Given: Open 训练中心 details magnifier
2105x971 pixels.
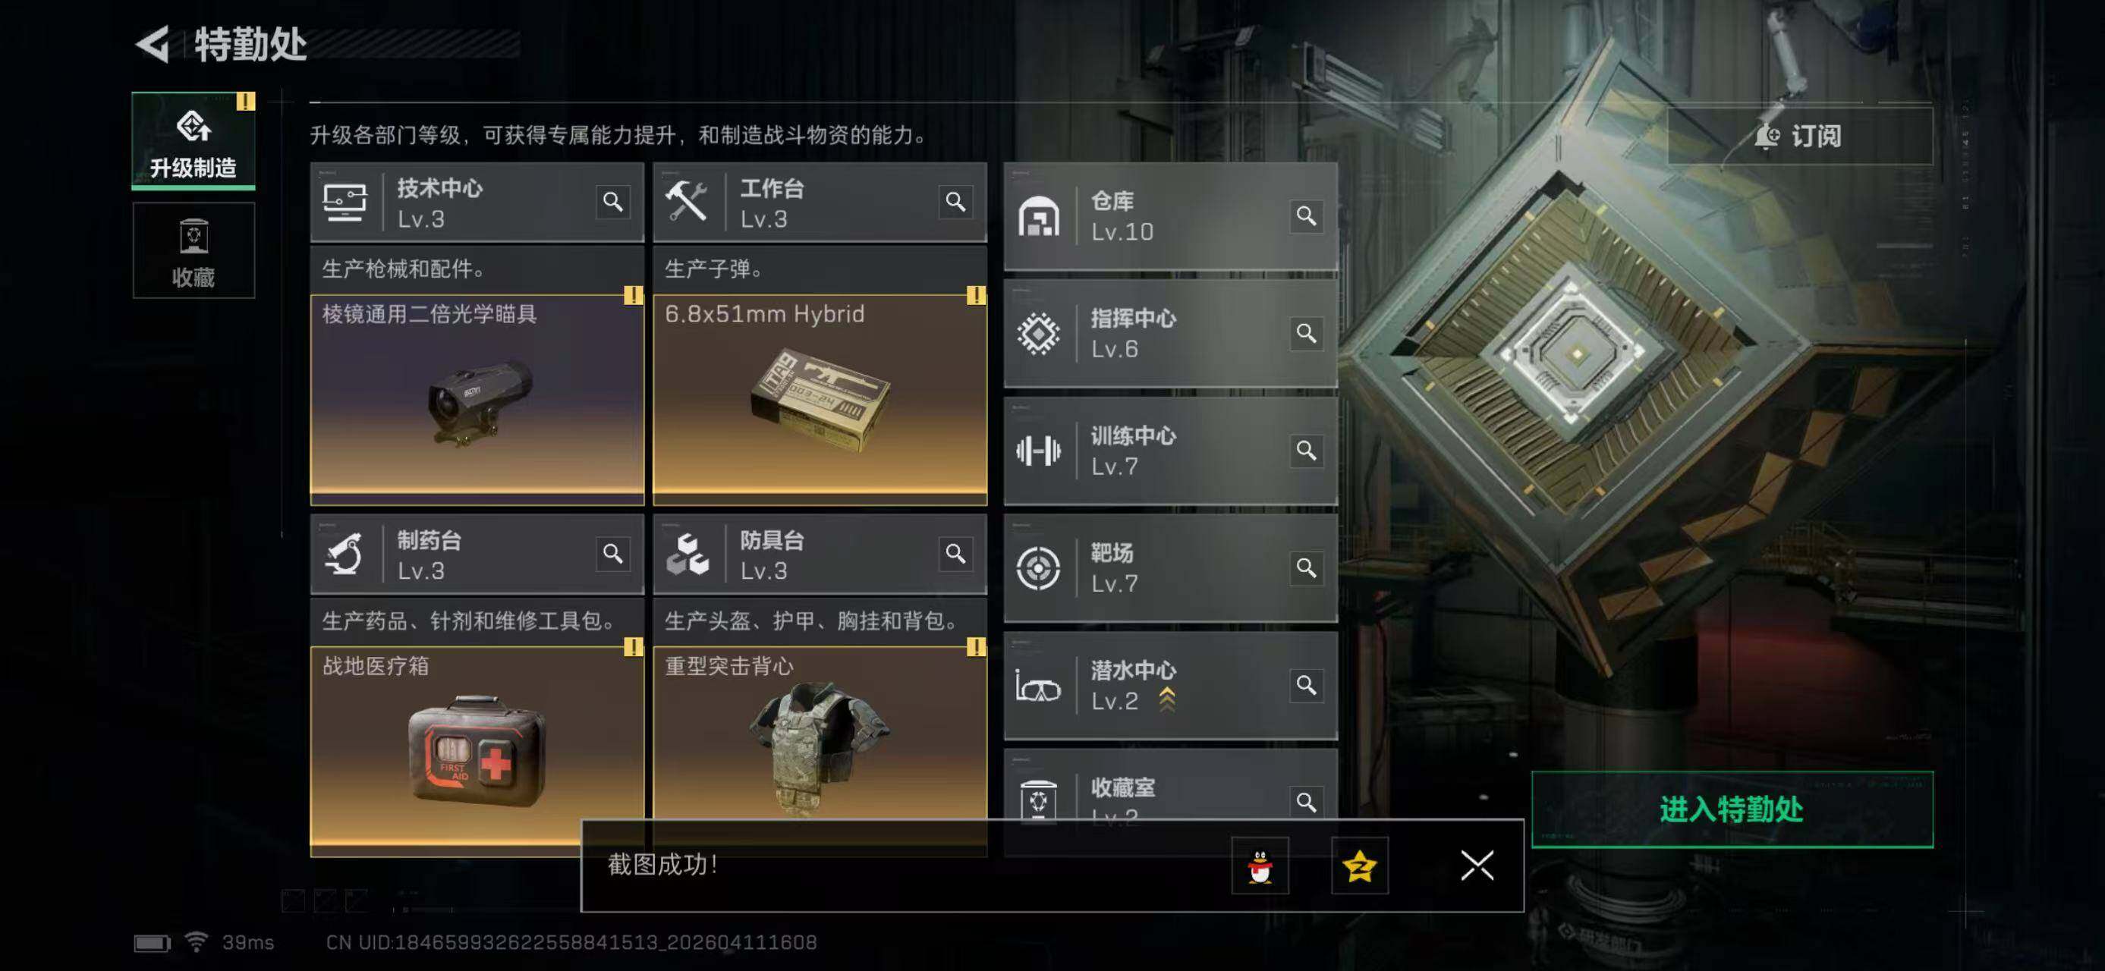Looking at the screenshot, I should 1306,450.
